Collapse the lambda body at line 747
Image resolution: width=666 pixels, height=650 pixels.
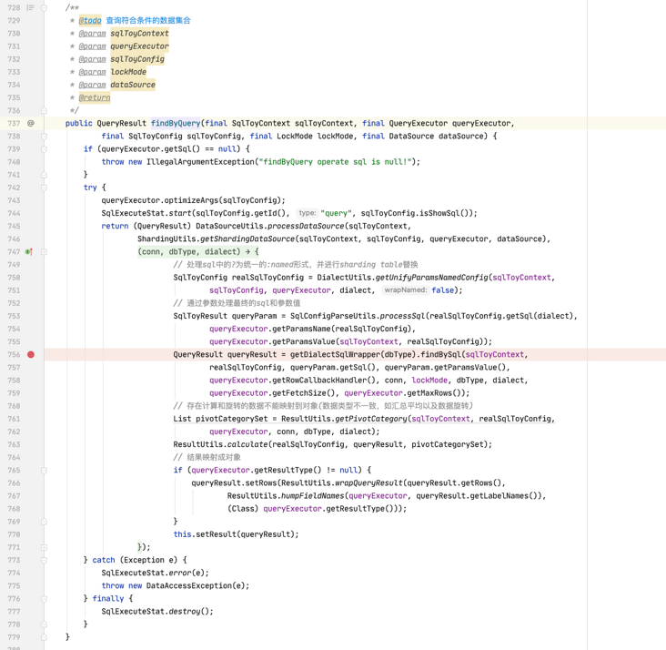click(44, 251)
